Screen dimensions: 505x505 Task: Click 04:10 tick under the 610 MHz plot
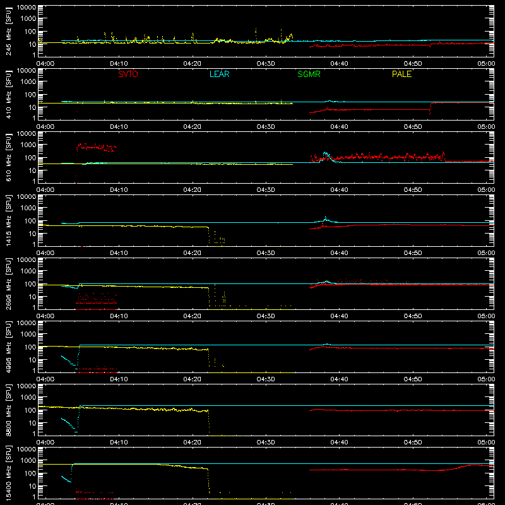pyautogui.click(x=119, y=190)
